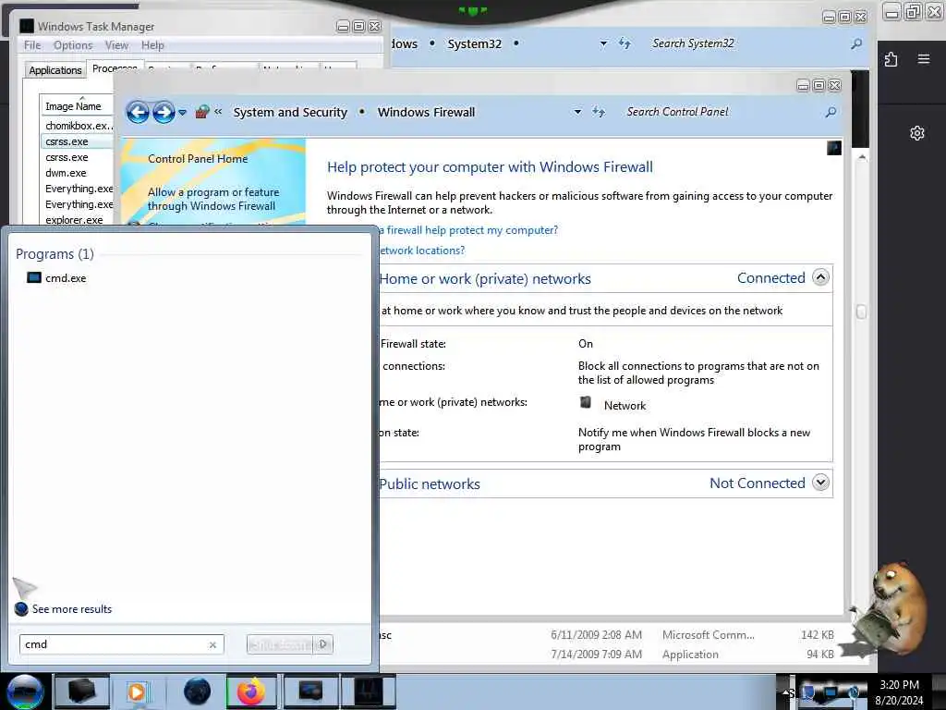This screenshot has width=946, height=710.
Task: Click the Public networks heading
Action: coord(430,484)
